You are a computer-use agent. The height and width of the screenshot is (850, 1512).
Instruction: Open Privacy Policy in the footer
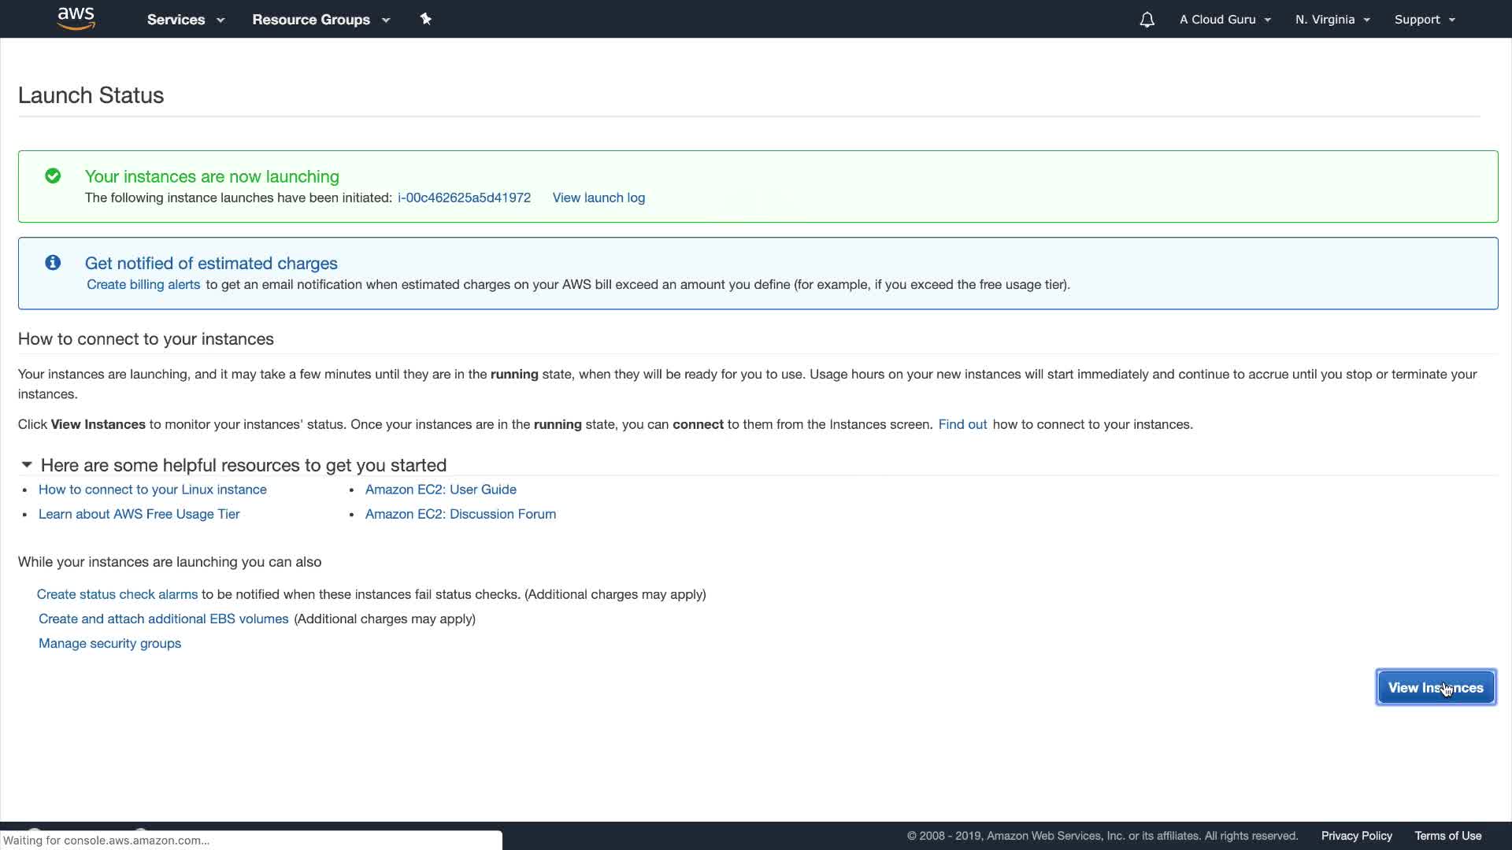[1356, 836]
